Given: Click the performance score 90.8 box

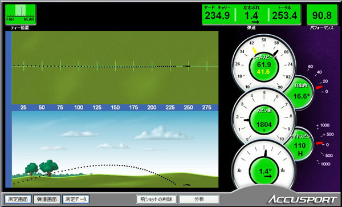Looking at the screenshot, I should (322, 14).
